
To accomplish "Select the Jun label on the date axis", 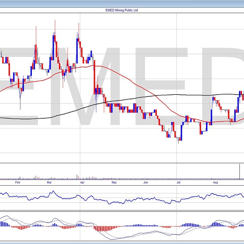I will click(x=145, y=182).
